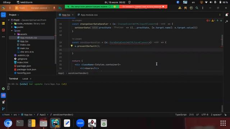The width and height of the screenshot is (230, 129).
Task: Collapse the src folder
Action: pyautogui.click(x=12, y=30)
